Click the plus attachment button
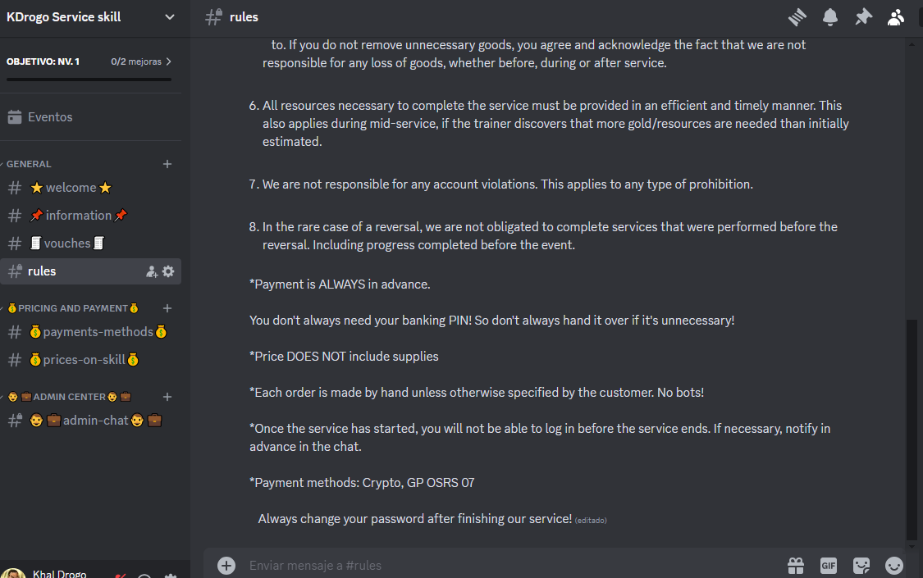The image size is (923, 578). pyautogui.click(x=226, y=566)
